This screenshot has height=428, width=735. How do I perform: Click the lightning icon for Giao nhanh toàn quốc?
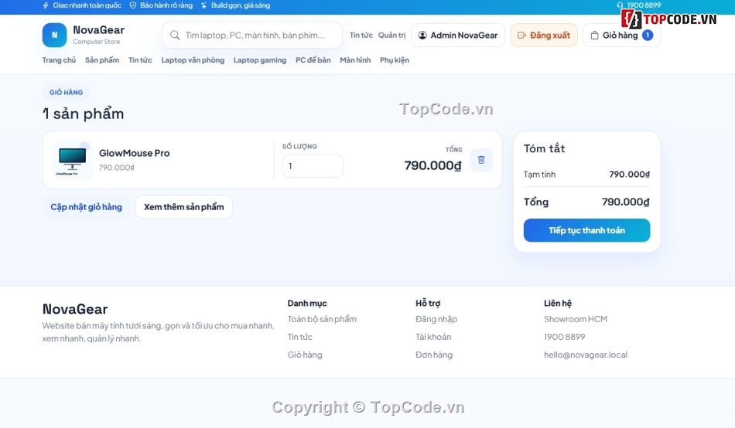coord(46,5)
